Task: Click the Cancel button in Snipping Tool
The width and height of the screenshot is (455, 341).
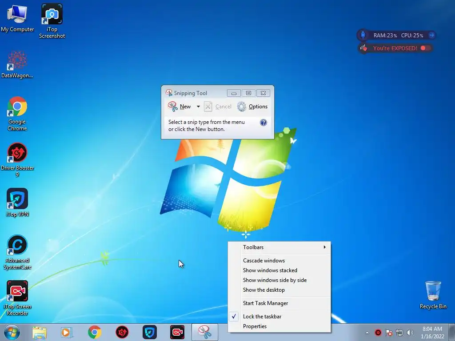Action: pyautogui.click(x=218, y=107)
